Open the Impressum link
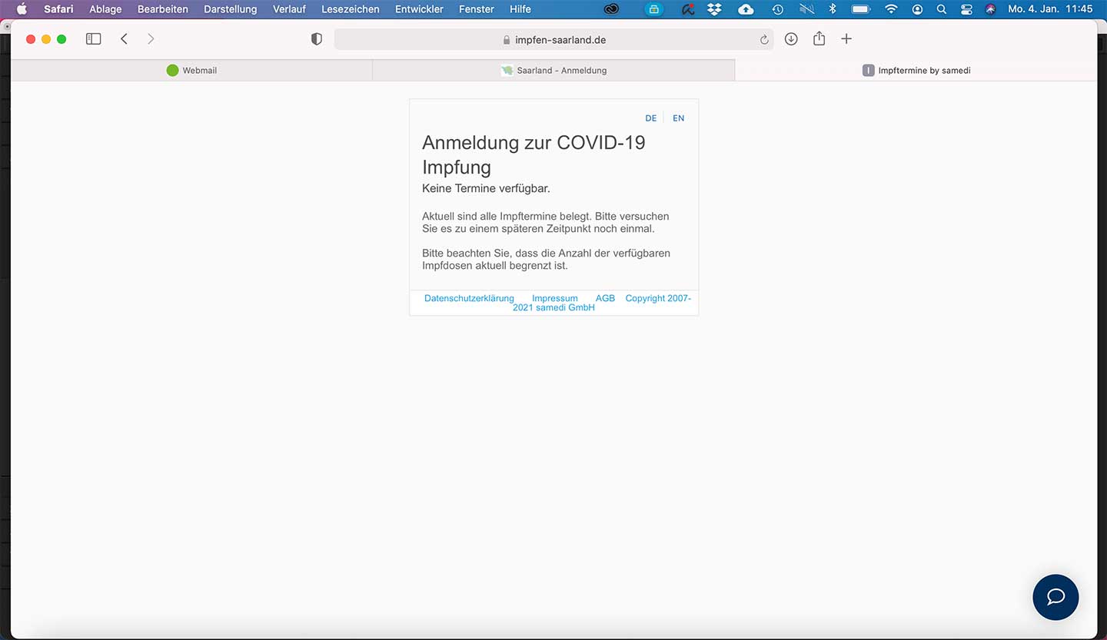The width and height of the screenshot is (1107, 640). tap(554, 298)
